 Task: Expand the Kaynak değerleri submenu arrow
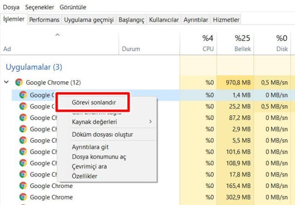pyautogui.click(x=150, y=122)
